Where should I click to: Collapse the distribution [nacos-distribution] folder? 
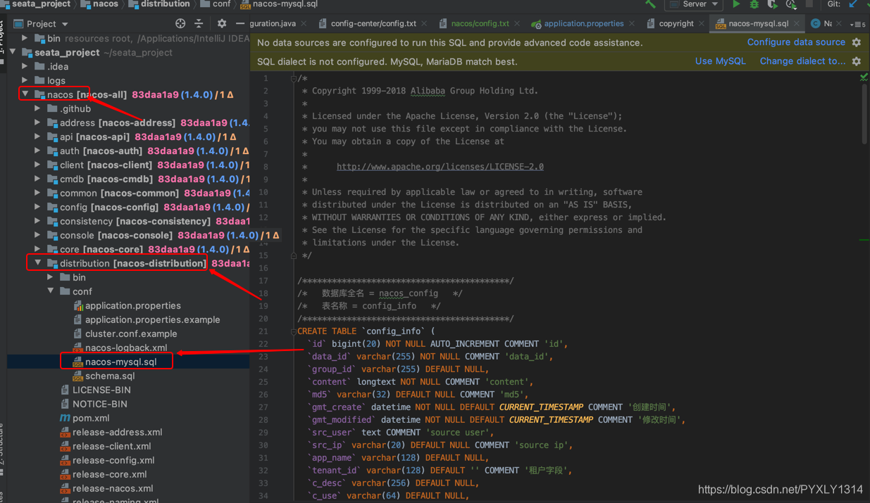tap(38, 263)
